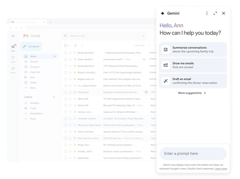Star the Ritesh, Priscilla email
Viewport: 240px width, 179px height.
[x=70, y=72]
